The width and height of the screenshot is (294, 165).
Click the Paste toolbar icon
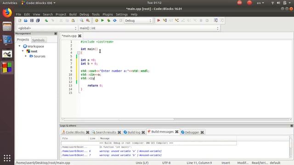[73, 21]
